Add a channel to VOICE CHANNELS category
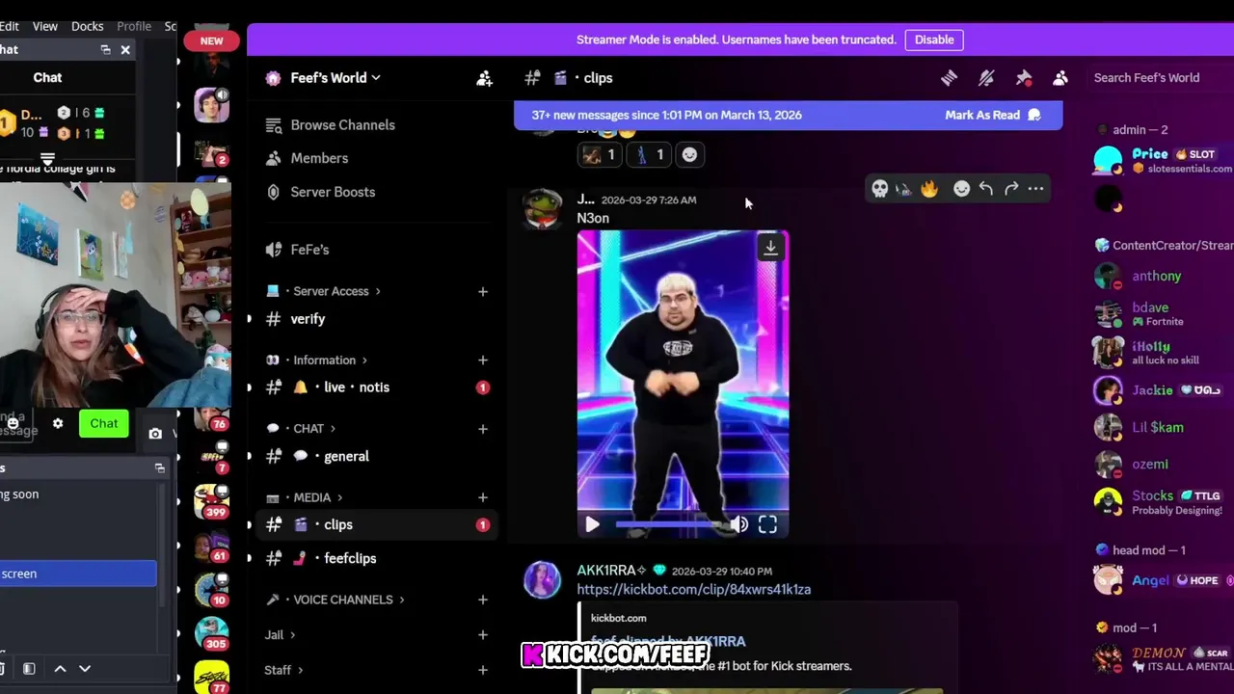 pos(483,600)
